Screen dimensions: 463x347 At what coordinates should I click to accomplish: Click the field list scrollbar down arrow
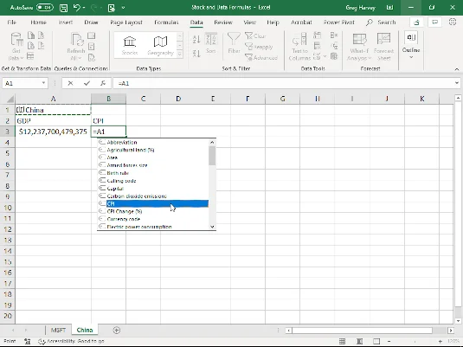(x=212, y=227)
